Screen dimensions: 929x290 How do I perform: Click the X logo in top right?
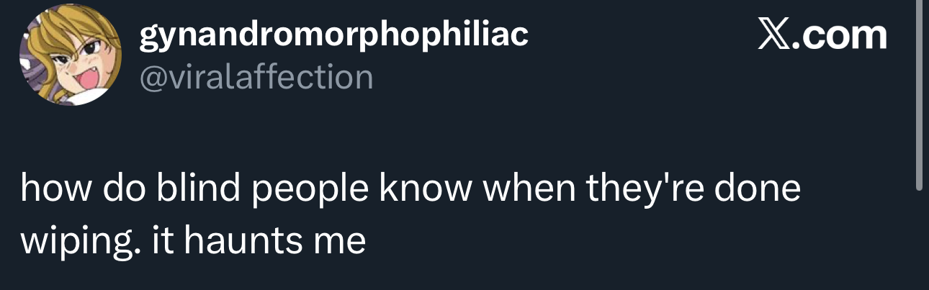pyautogui.click(x=774, y=35)
